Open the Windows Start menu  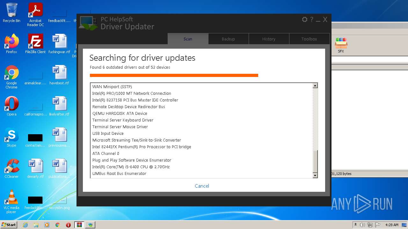[x=9, y=225]
